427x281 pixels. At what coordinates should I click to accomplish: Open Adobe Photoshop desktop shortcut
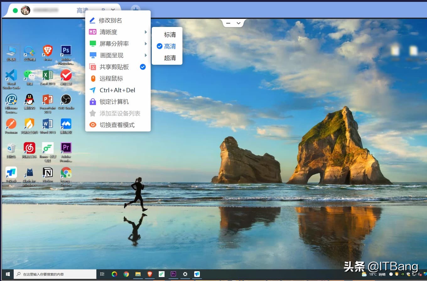(x=66, y=51)
